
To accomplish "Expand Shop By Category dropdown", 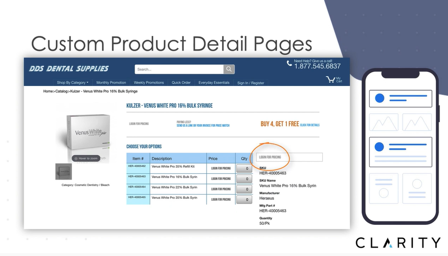I will pyautogui.click(x=73, y=83).
